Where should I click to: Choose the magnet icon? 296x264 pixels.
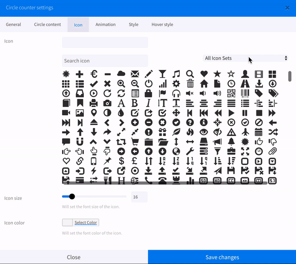80,142
